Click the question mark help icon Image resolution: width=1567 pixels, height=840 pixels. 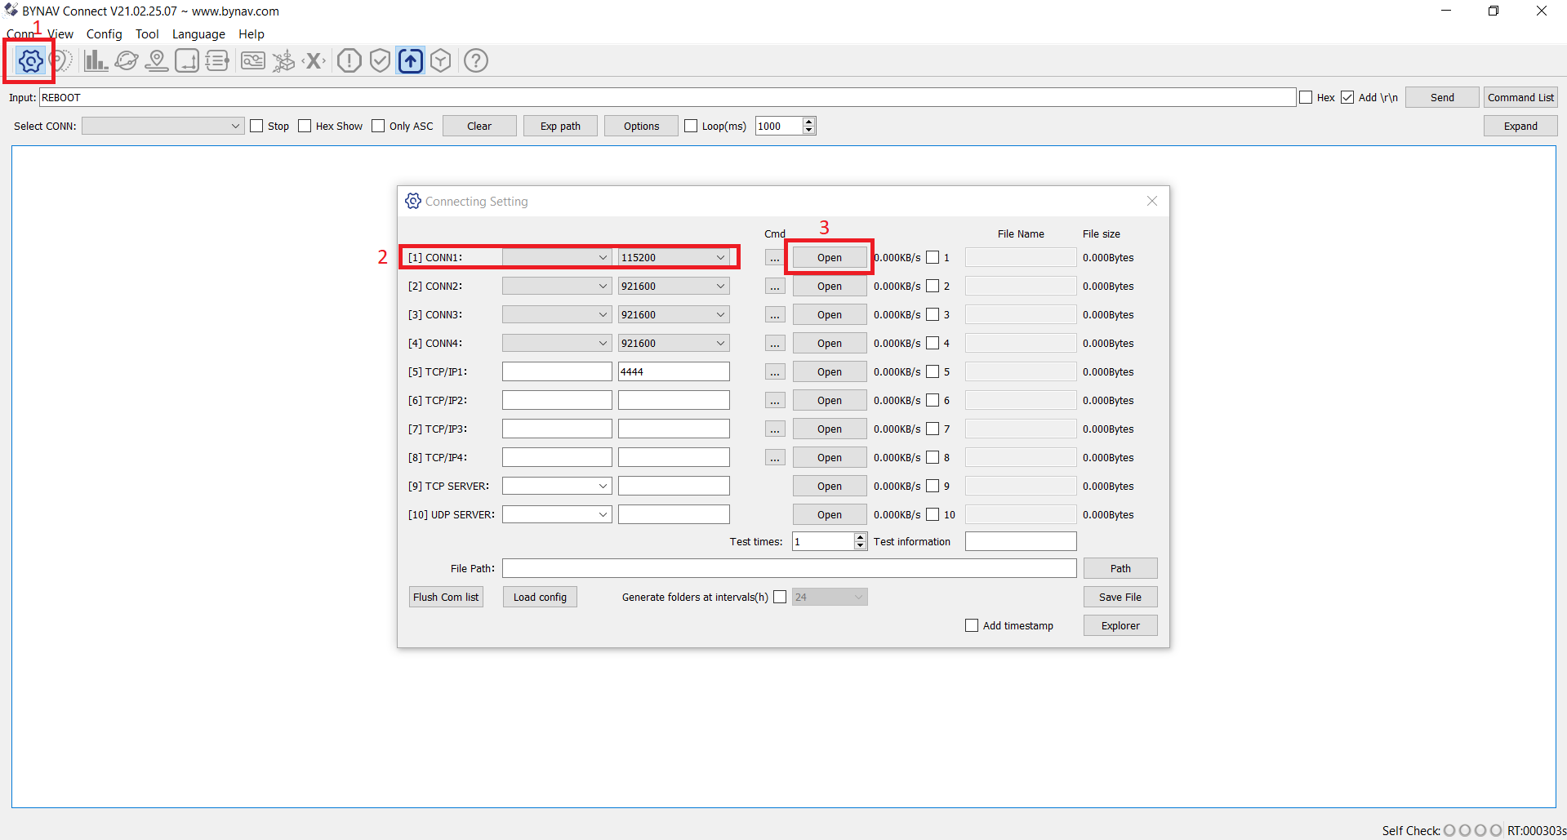coord(476,61)
